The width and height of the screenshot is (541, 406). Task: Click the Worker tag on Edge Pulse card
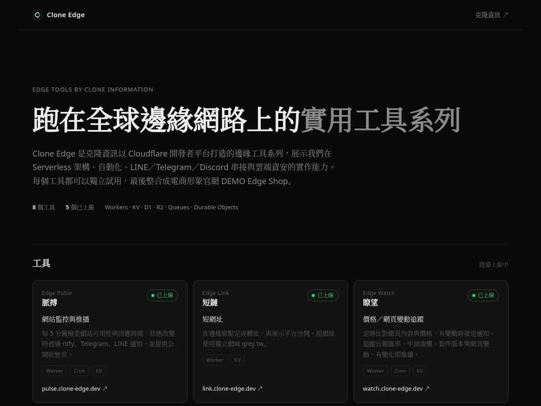coord(55,371)
